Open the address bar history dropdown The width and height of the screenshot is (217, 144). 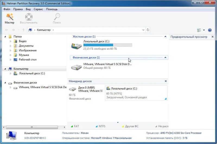click(143, 30)
